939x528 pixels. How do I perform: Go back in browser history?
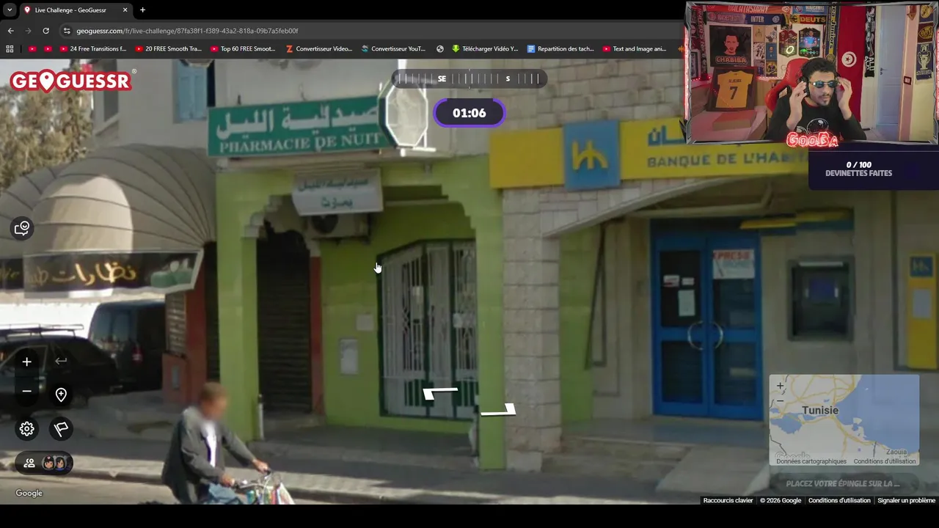(10, 31)
